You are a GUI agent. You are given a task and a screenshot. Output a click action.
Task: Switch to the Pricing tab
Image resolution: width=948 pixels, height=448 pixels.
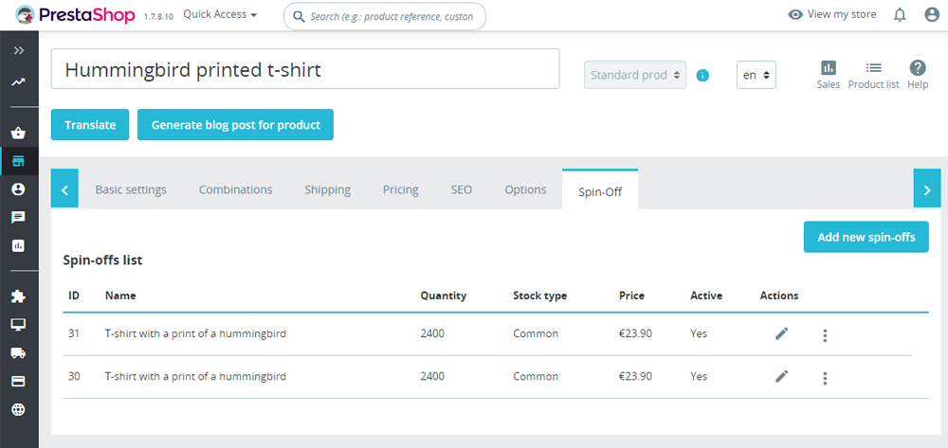pos(401,189)
